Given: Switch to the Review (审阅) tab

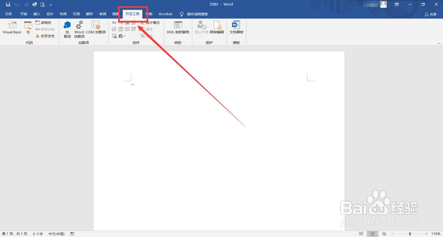Looking at the screenshot, I should (103, 14).
